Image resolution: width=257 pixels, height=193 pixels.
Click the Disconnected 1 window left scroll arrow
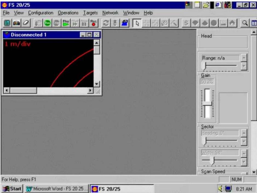7,90
